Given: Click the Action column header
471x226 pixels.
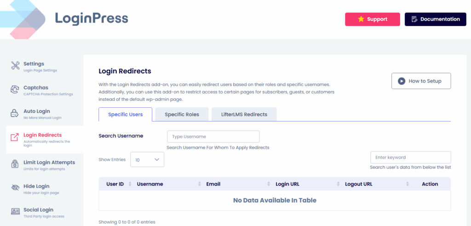Looking at the screenshot, I should click(x=430, y=184).
